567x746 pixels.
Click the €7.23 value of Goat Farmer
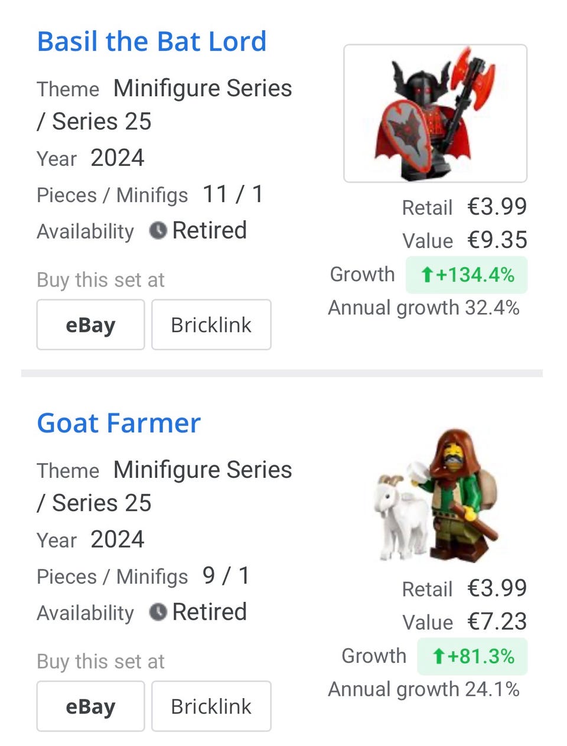pyautogui.click(x=497, y=622)
